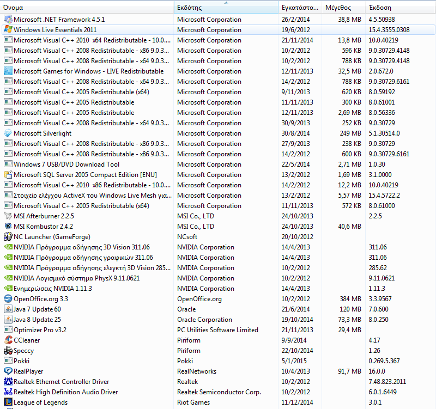Sort the list by the Μέγεθος column header

(344, 8)
